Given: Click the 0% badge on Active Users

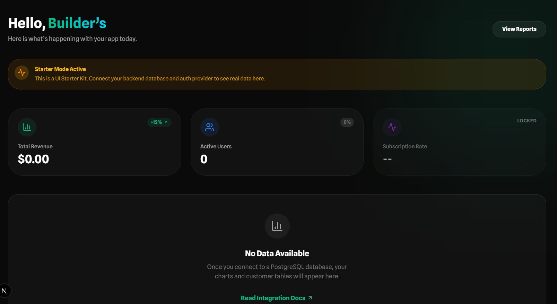Looking at the screenshot, I should (x=347, y=122).
